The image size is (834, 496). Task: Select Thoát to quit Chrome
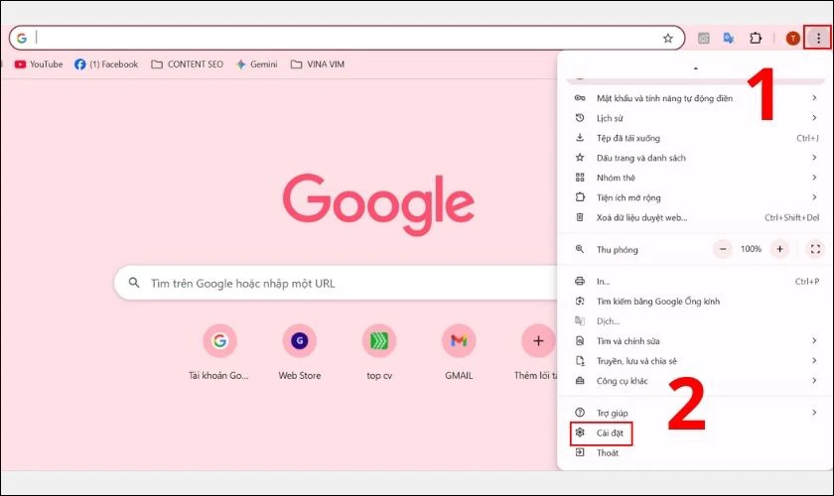(695, 453)
